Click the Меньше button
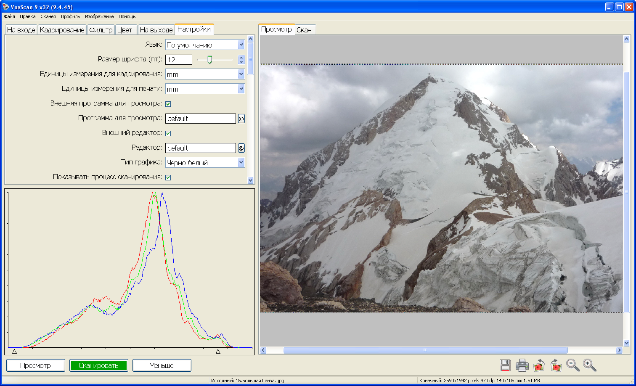Screen dimensions: 636x386 point(162,365)
